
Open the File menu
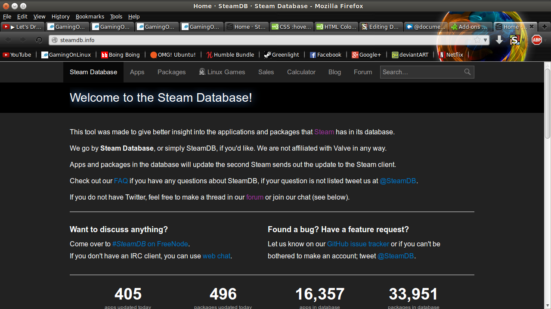[7, 16]
